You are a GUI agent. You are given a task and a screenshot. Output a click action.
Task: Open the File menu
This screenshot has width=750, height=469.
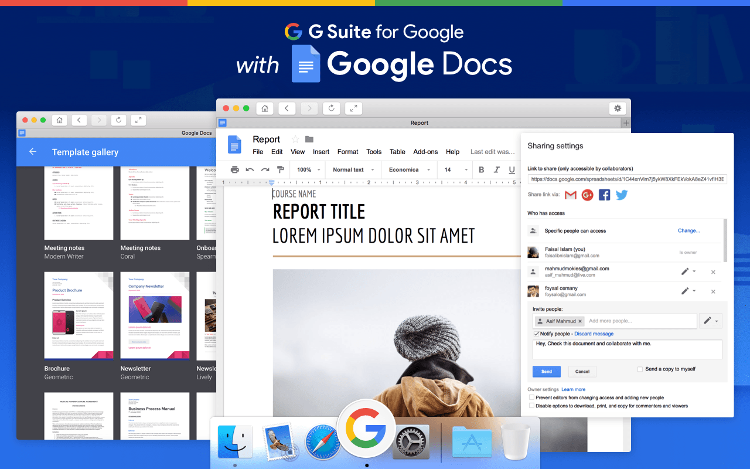[258, 152]
